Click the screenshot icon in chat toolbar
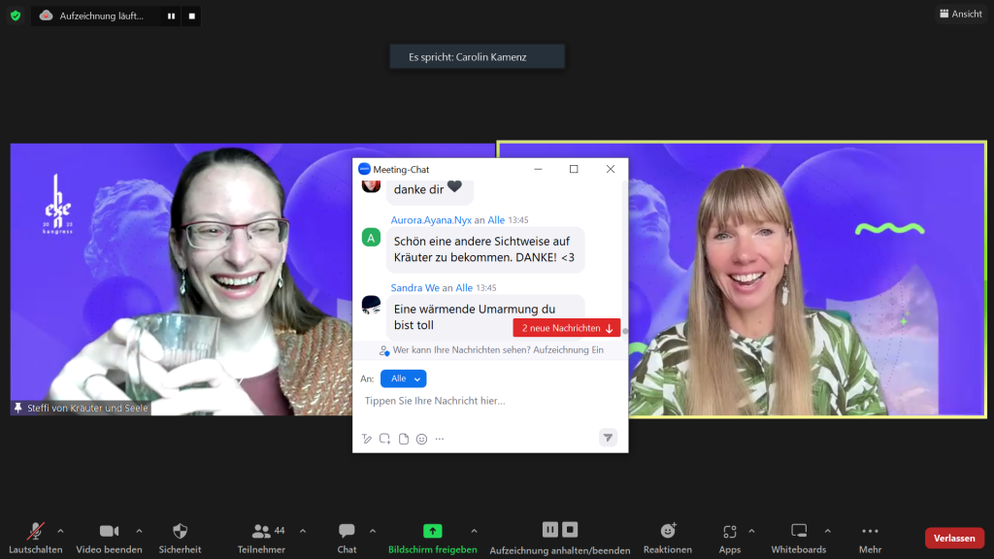The height and width of the screenshot is (559, 994). [x=385, y=439]
